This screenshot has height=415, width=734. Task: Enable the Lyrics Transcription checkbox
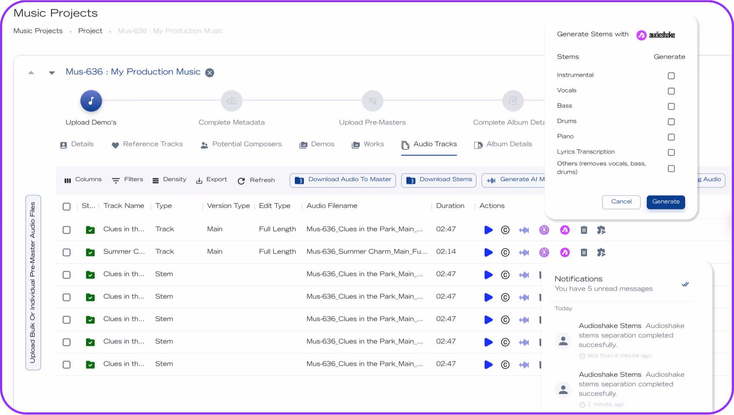coord(671,152)
